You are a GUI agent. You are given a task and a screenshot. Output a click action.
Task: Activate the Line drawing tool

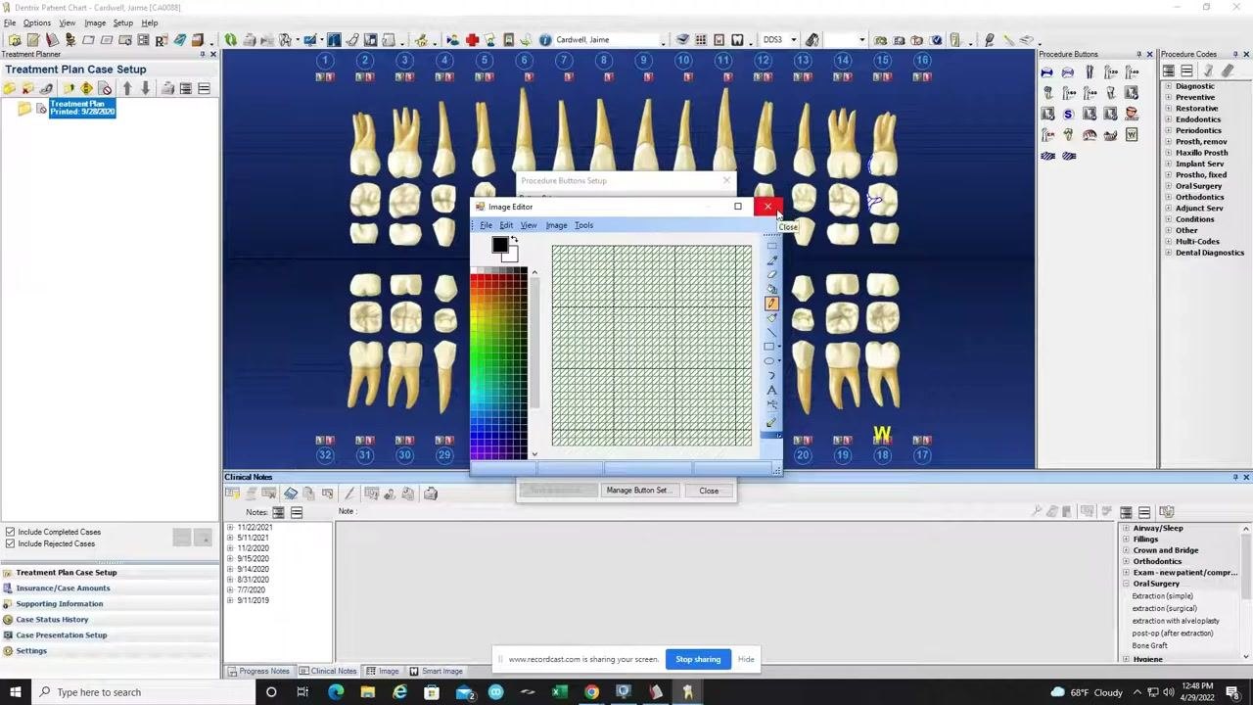(771, 332)
